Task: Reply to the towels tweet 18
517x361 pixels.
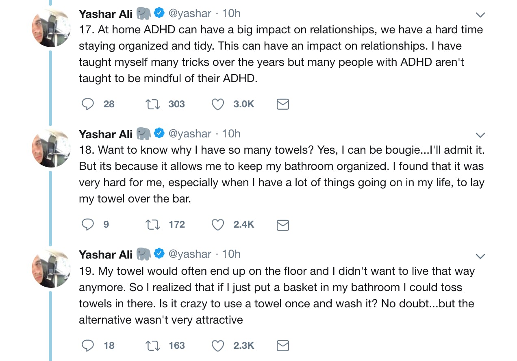Action: point(87,224)
